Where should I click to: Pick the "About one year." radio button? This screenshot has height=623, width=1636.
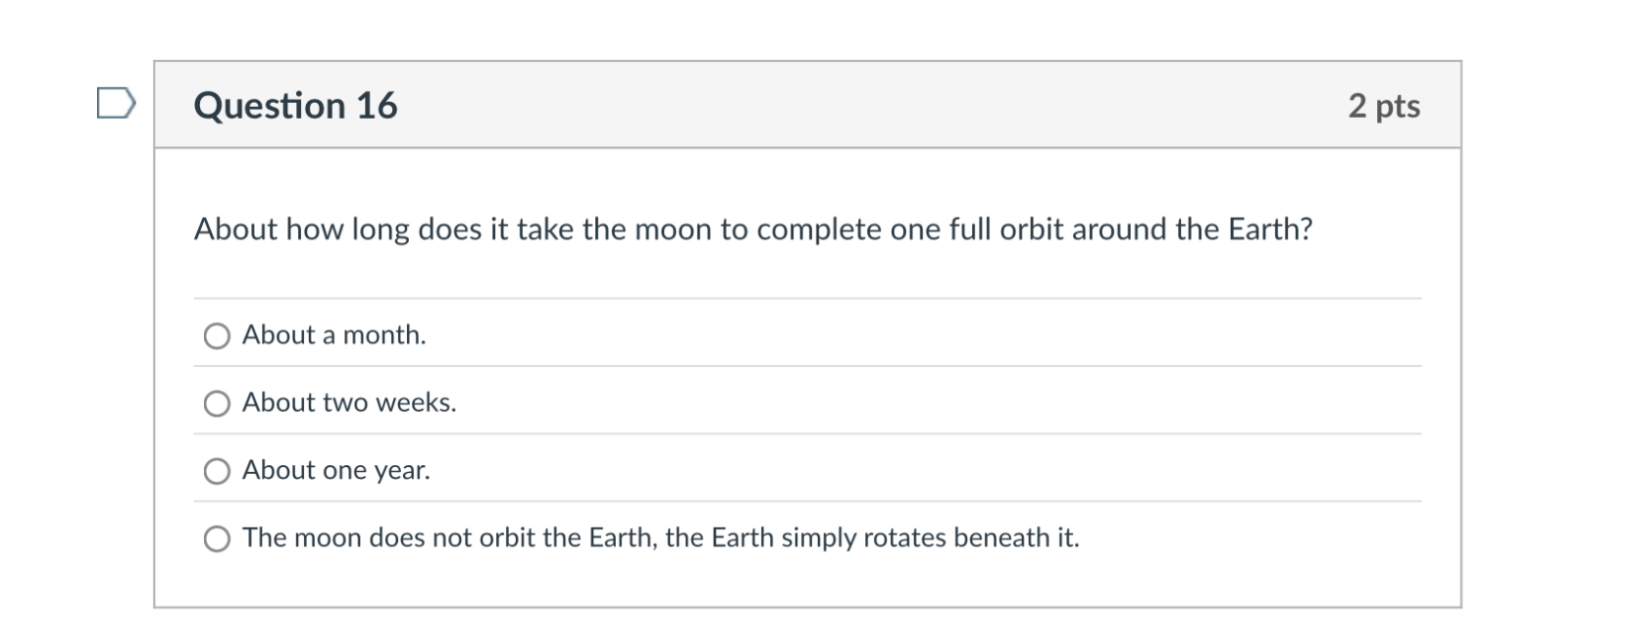click(217, 472)
